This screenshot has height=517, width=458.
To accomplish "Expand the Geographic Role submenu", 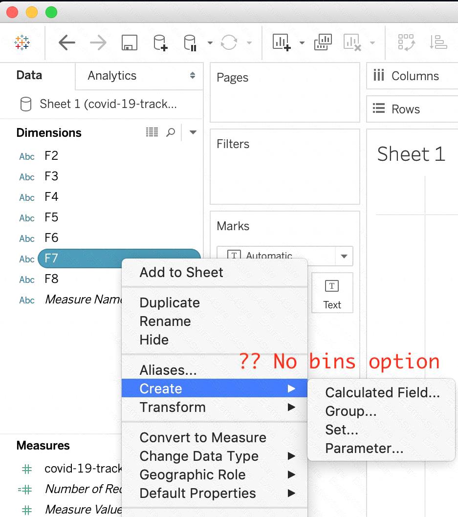I will click(214, 474).
